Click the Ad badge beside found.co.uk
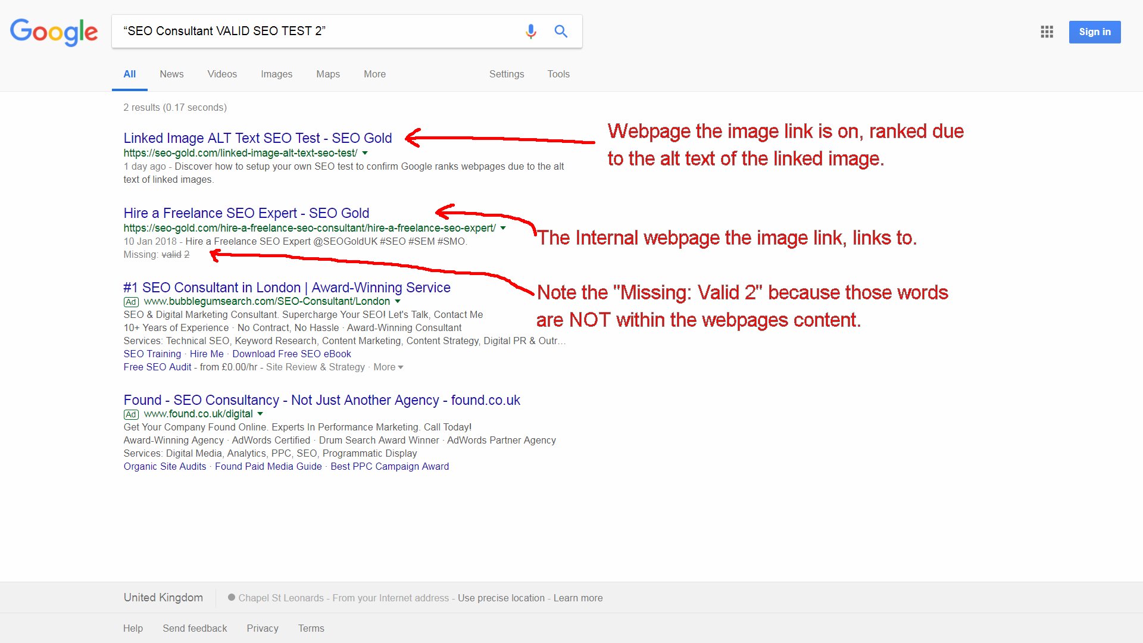The image size is (1143, 643). (131, 414)
